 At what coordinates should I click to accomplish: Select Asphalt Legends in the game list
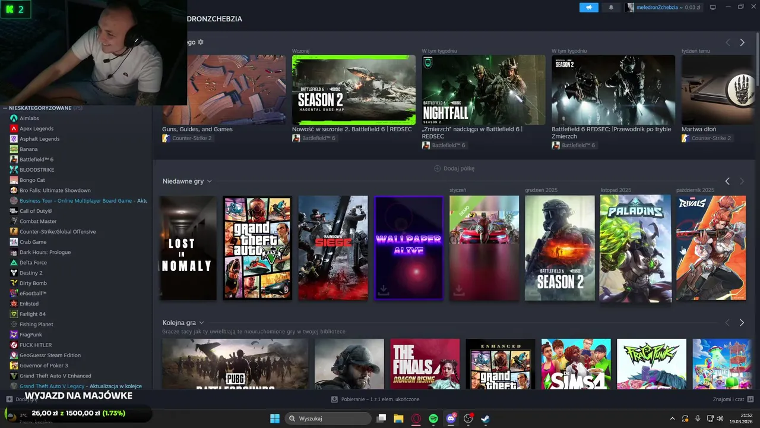click(39, 139)
